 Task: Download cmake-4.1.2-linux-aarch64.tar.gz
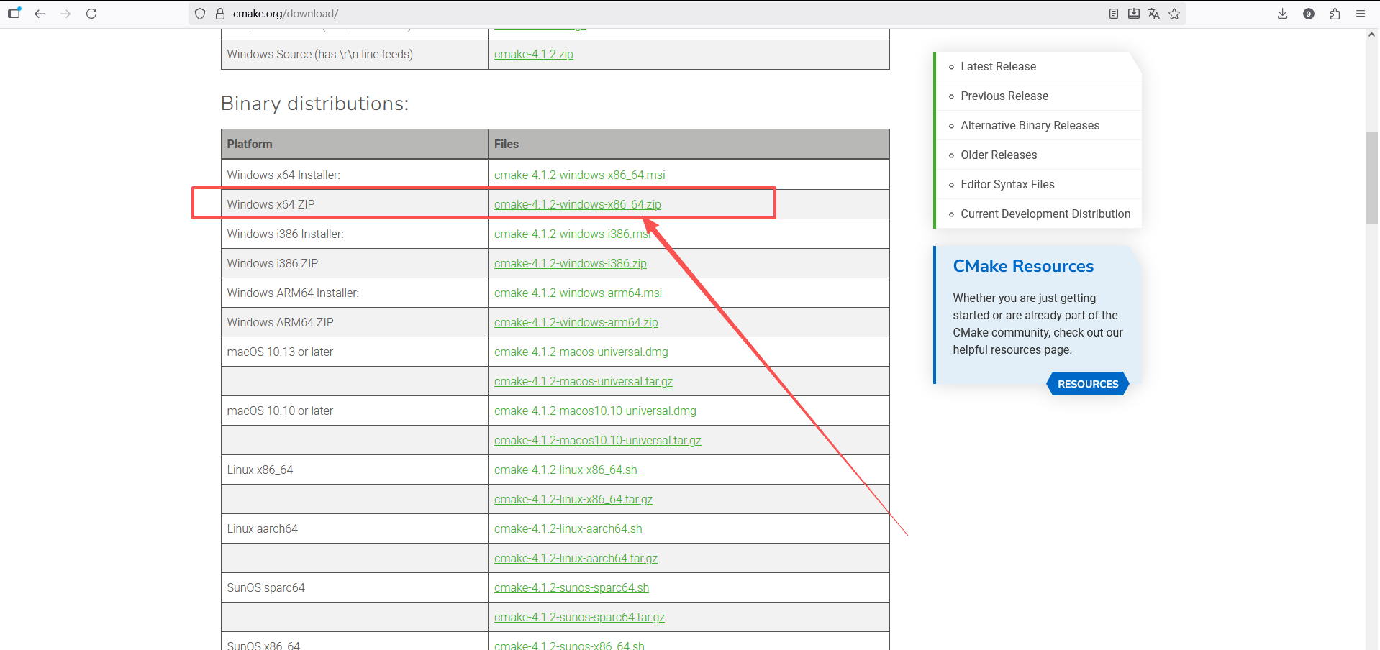[x=576, y=558]
